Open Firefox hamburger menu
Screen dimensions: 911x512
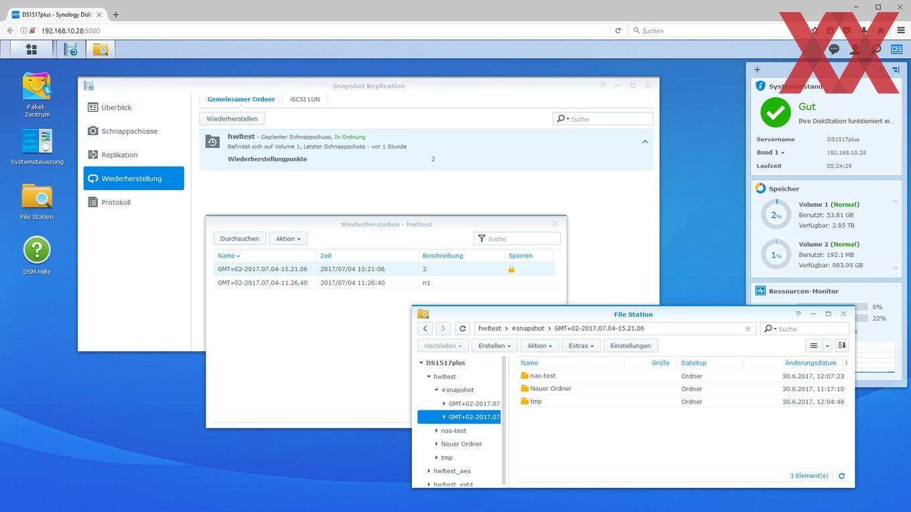[901, 30]
